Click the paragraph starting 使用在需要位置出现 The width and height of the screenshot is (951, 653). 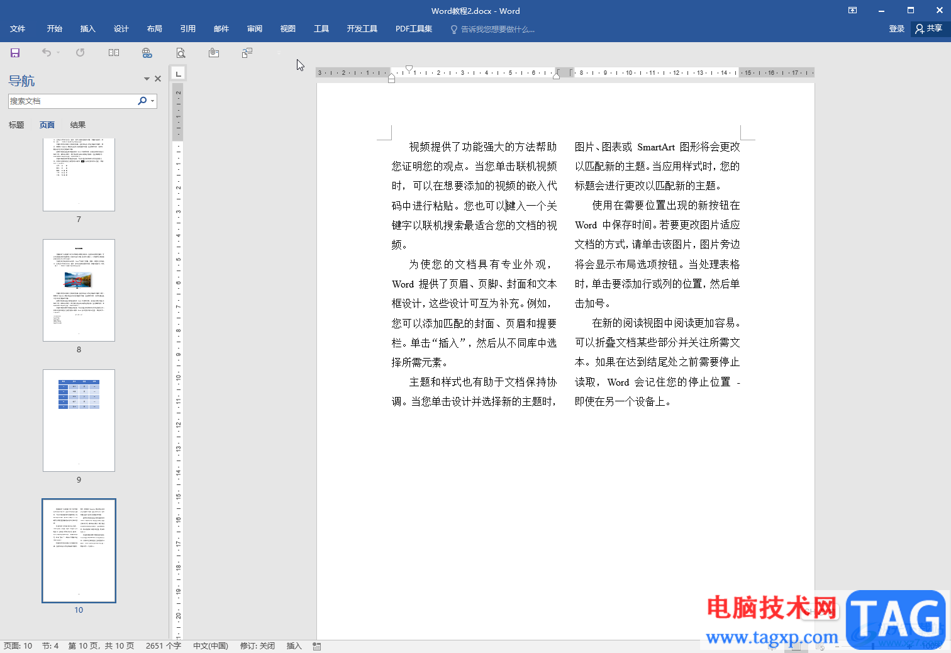[657, 254]
